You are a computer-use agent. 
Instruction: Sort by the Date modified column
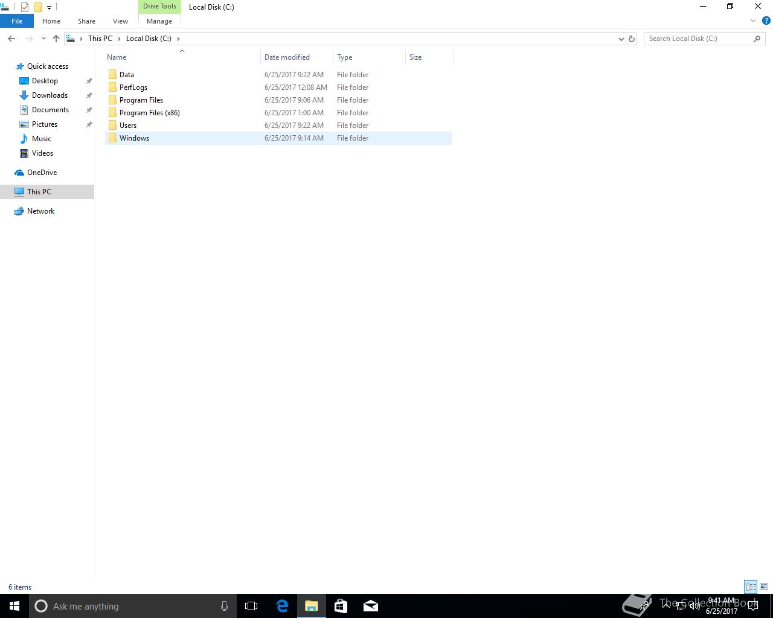click(x=287, y=57)
